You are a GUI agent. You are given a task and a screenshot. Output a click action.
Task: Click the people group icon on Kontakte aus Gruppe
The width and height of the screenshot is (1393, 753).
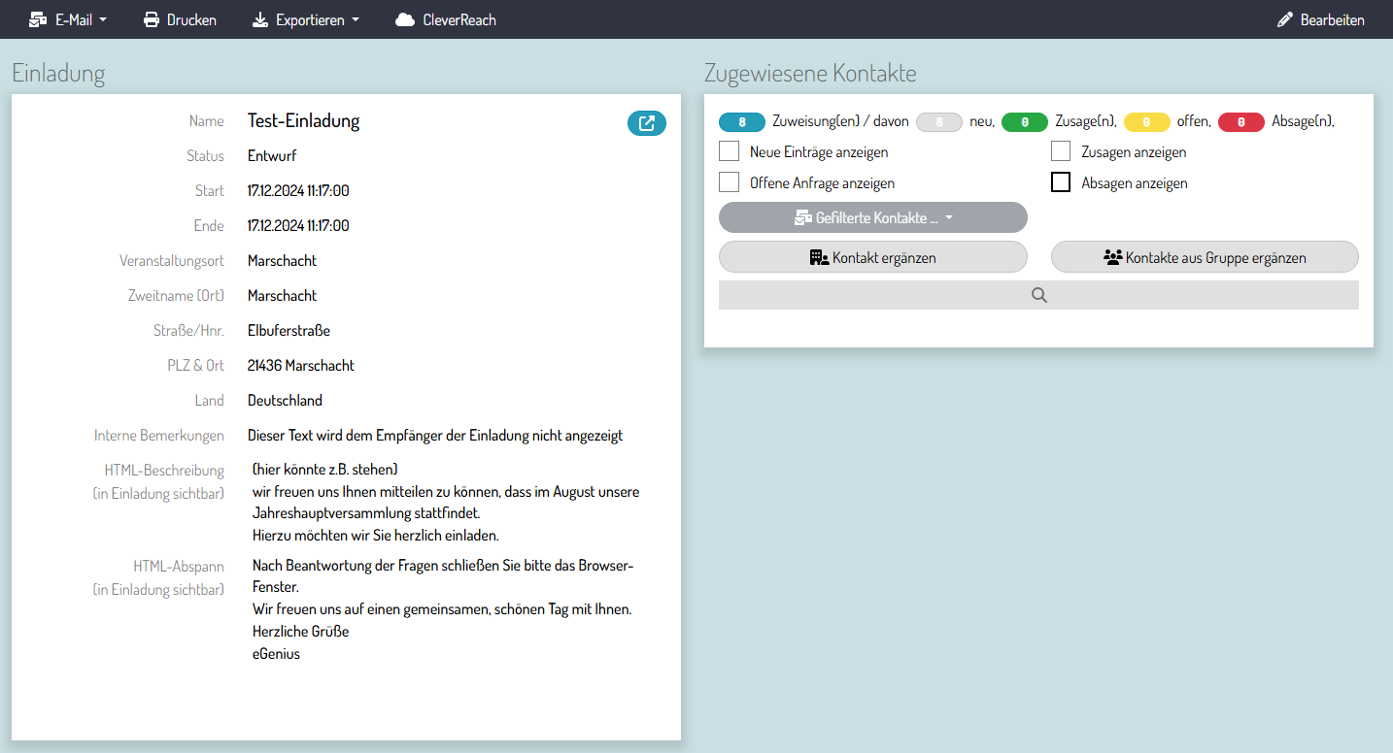1113,257
